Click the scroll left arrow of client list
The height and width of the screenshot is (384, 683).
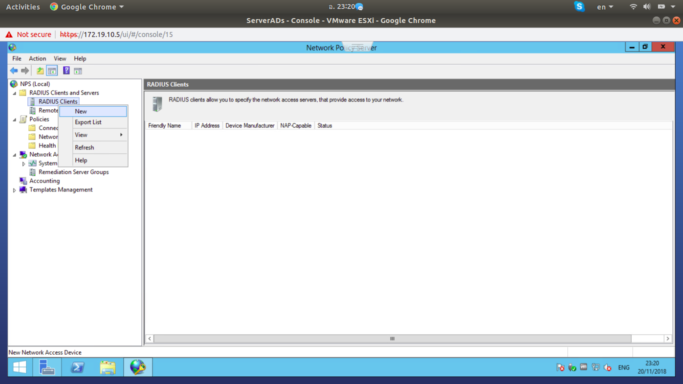pyautogui.click(x=149, y=338)
